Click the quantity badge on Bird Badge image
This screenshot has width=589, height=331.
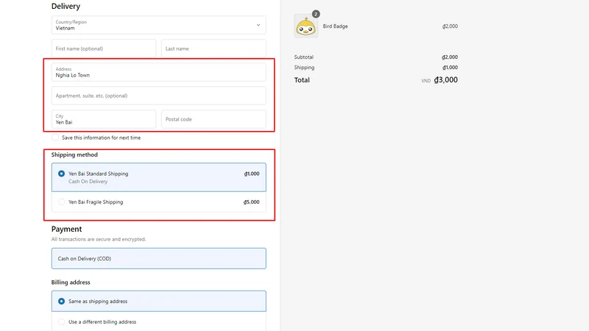pos(316,14)
